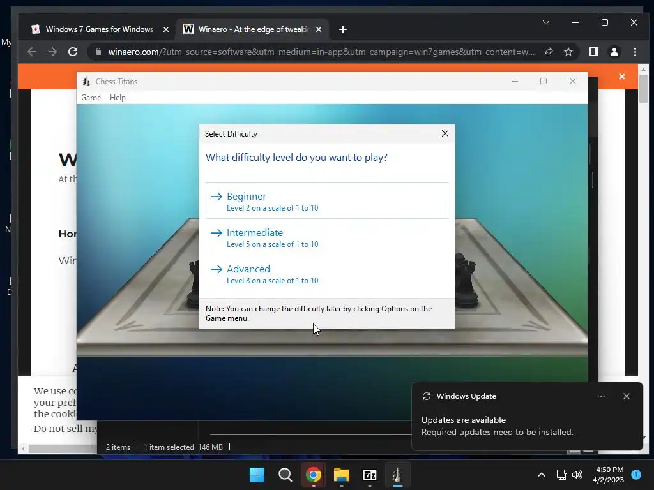Click the Chess Titans taskbar icon
654x490 pixels.
pyautogui.click(x=397, y=475)
